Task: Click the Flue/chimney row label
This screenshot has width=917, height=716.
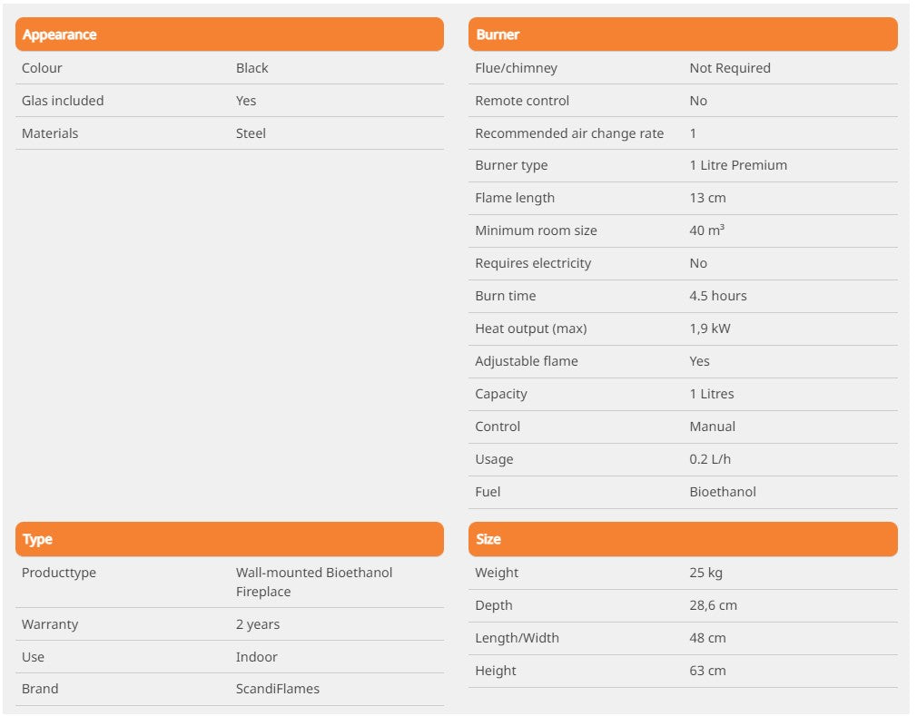Action: [x=516, y=68]
